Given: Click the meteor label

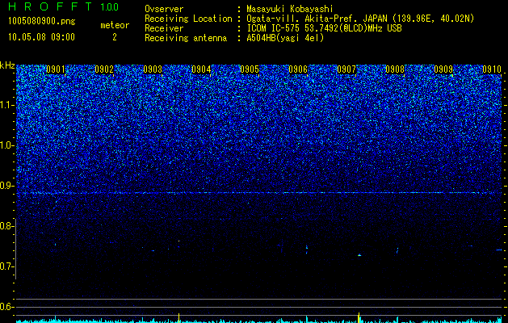Looking at the screenshot, I should pos(115,25).
